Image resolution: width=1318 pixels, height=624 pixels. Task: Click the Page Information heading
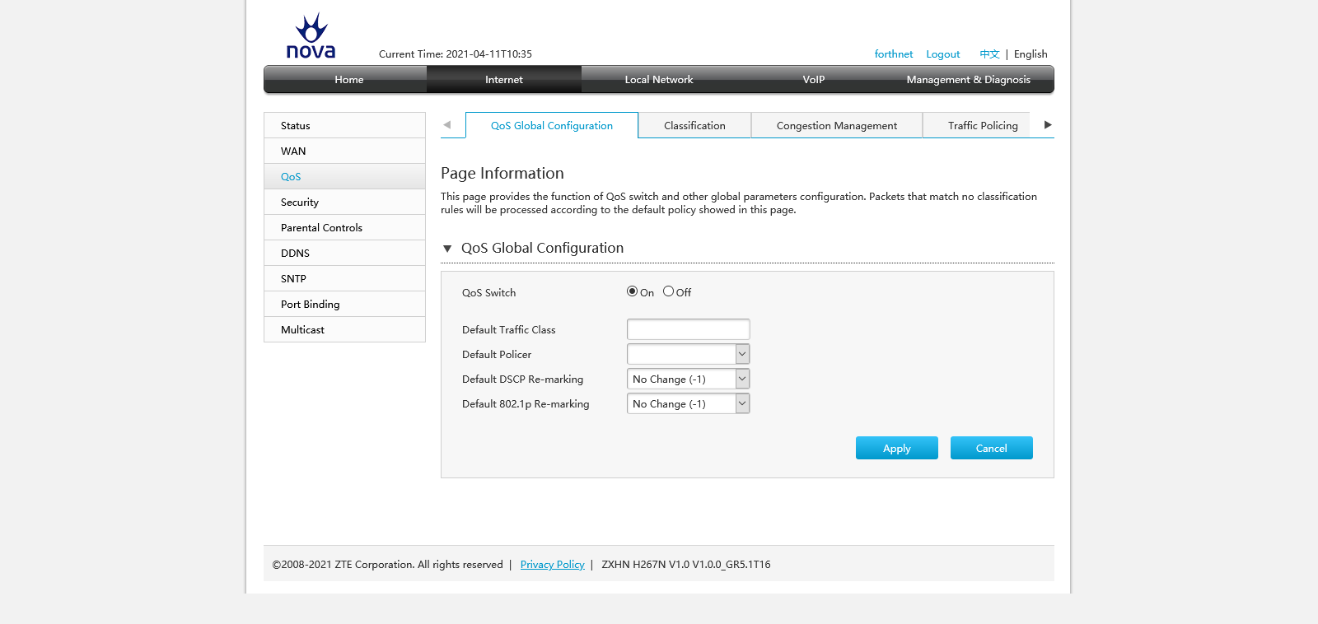[x=502, y=174]
